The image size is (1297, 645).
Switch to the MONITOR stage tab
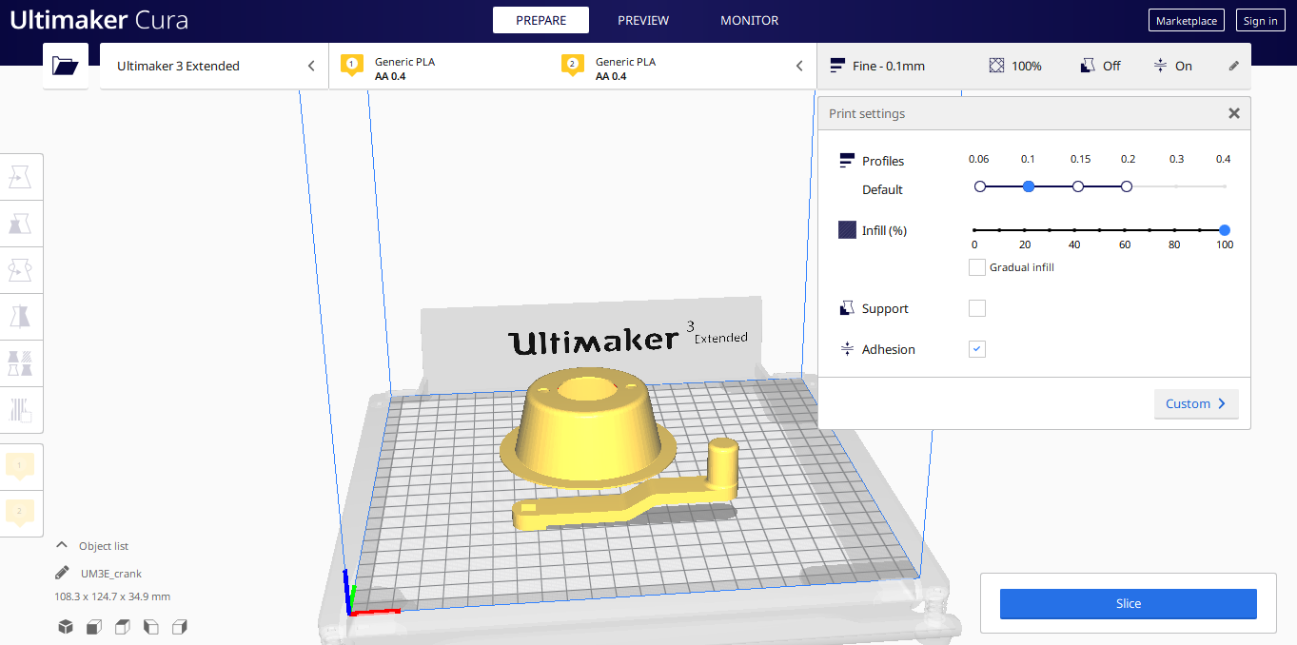click(x=750, y=20)
